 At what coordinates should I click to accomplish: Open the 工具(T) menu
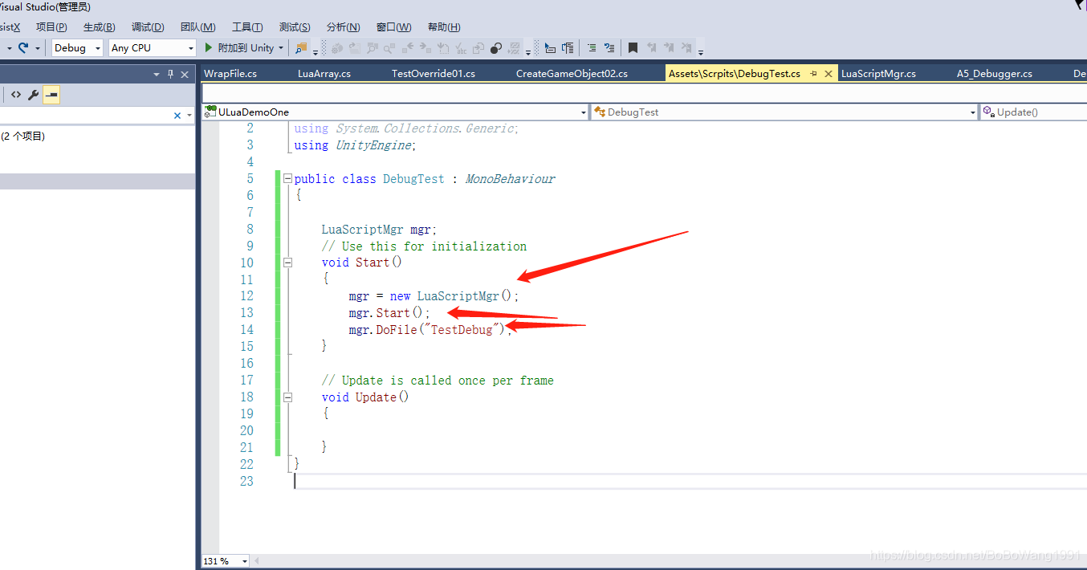pos(247,27)
